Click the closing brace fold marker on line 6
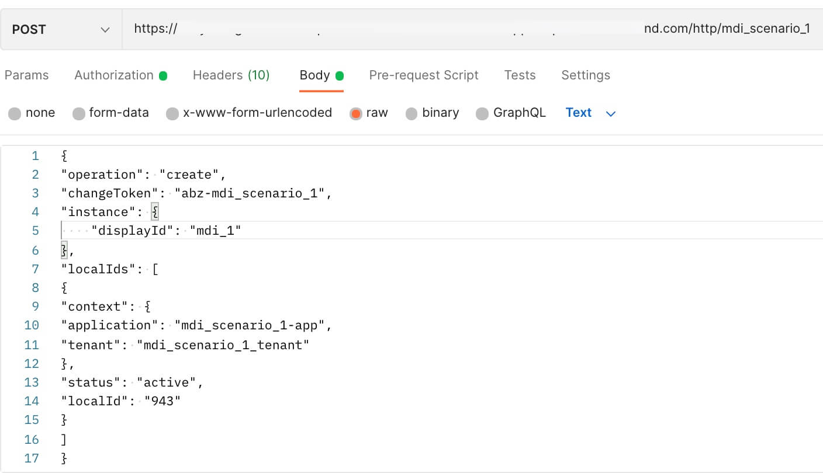The image size is (823, 473). [x=63, y=250]
